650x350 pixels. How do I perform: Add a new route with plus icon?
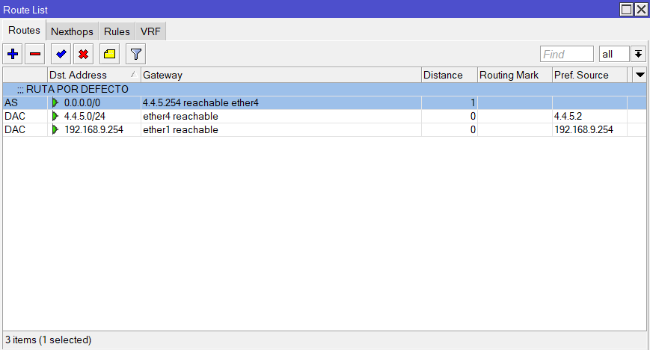click(13, 54)
